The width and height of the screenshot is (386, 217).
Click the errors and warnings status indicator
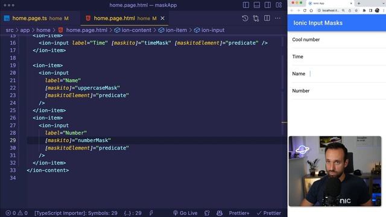click(17, 213)
